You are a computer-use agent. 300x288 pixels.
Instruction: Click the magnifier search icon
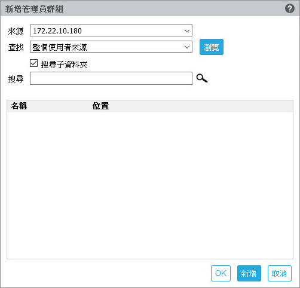coord(202,78)
